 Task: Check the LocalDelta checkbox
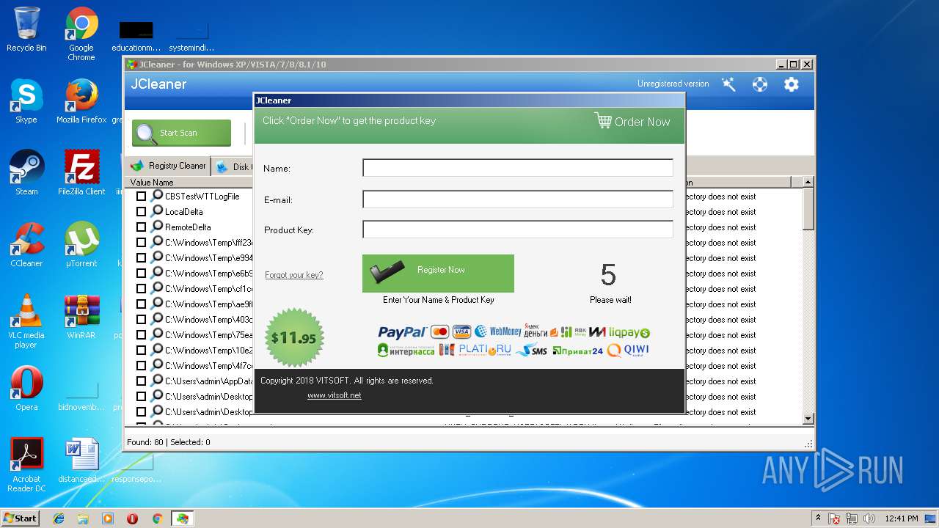(x=141, y=212)
